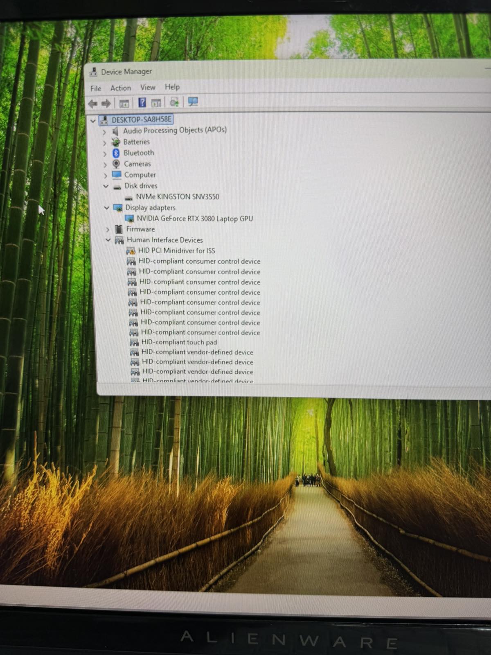Viewport: 491px width, 655px height.
Task: Expand the Bluetooth category
Action: click(x=104, y=154)
